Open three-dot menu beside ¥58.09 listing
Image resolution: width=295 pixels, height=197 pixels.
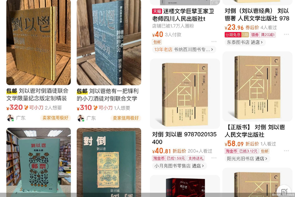pyautogui.click(x=286, y=151)
